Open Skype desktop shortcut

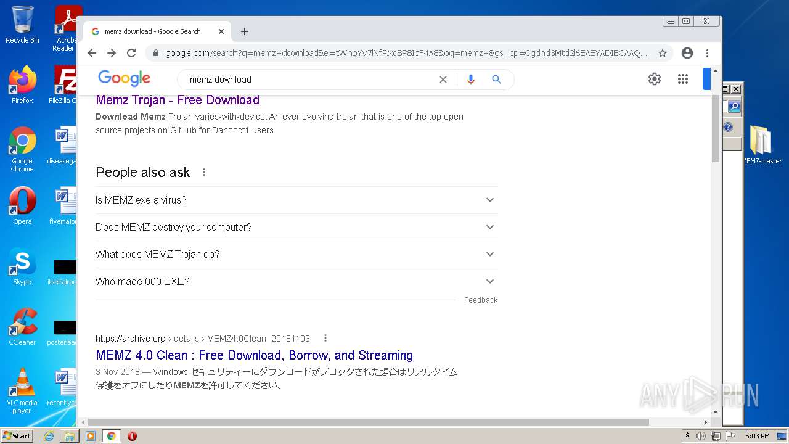(x=22, y=266)
